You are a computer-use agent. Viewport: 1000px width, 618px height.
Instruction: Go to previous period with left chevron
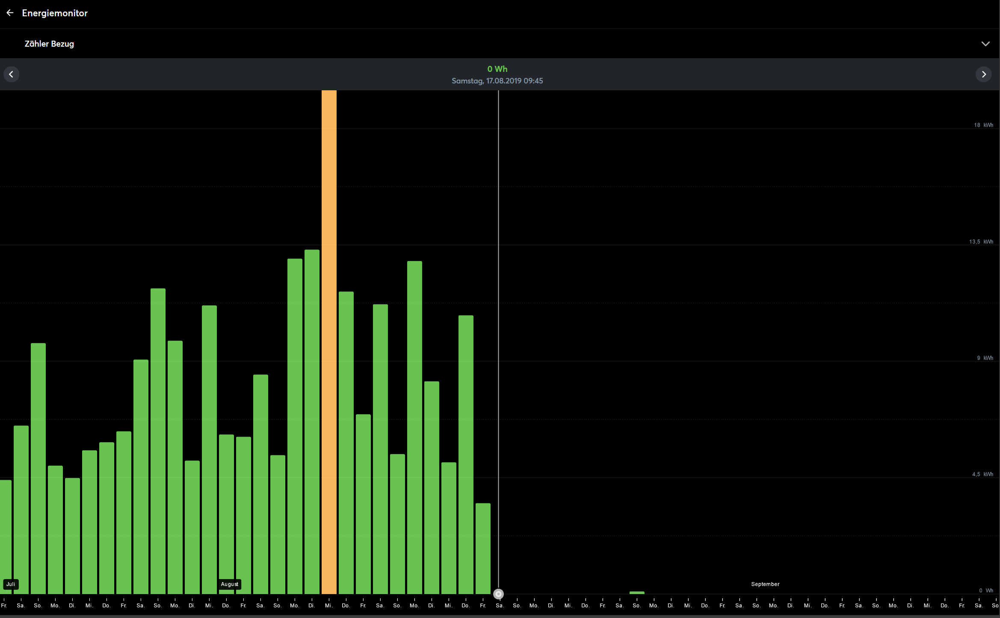[x=11, y=74]
